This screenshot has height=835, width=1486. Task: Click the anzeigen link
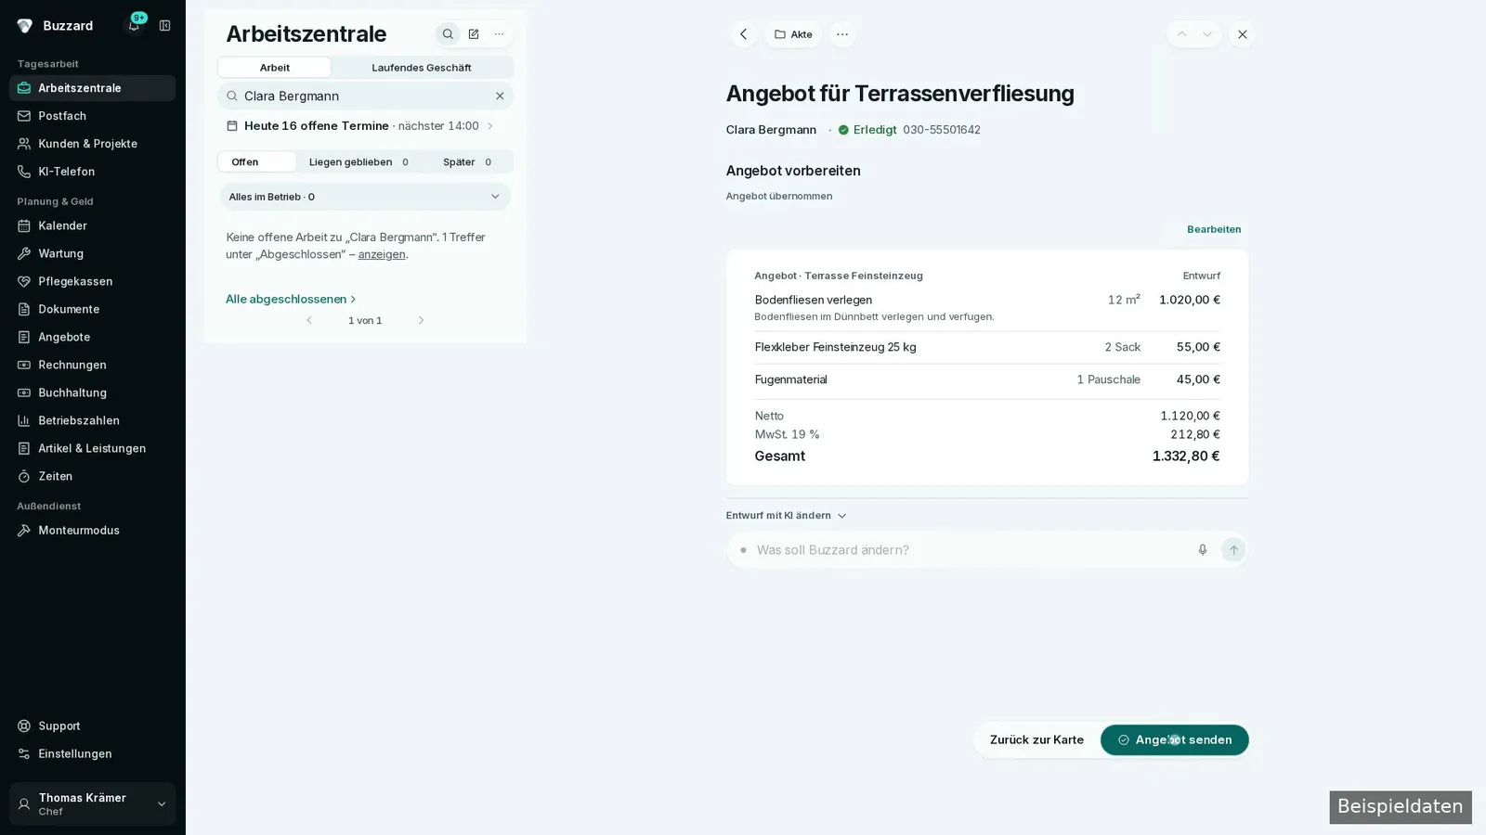coord(382,254)
